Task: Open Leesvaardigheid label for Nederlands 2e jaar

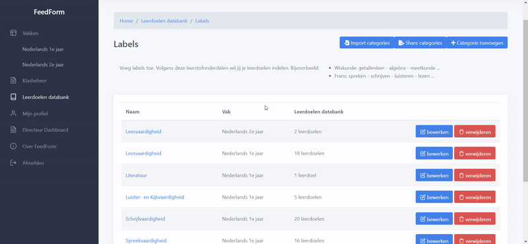Action: click(x=143, y=132)
